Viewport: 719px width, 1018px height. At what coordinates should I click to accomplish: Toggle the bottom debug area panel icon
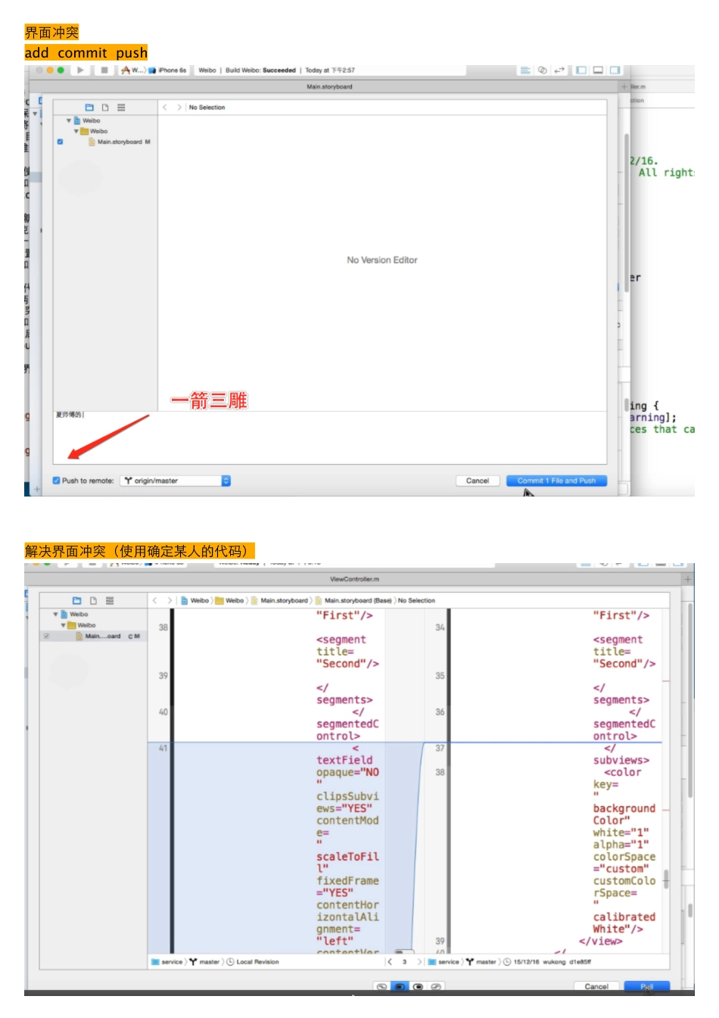[598, 70]
